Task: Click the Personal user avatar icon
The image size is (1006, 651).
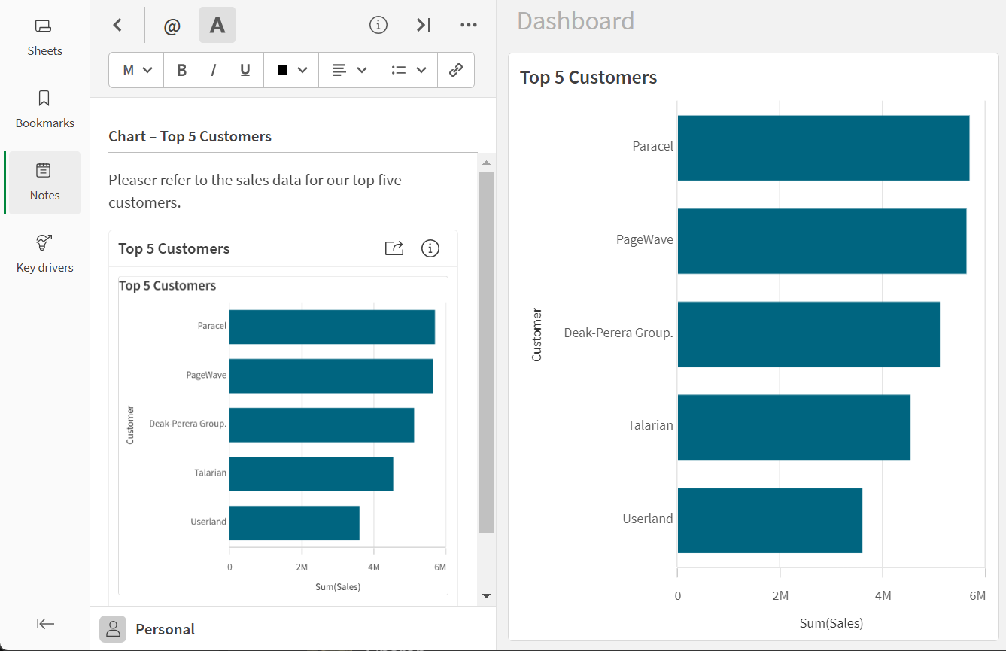Action: tap(113, 629)
